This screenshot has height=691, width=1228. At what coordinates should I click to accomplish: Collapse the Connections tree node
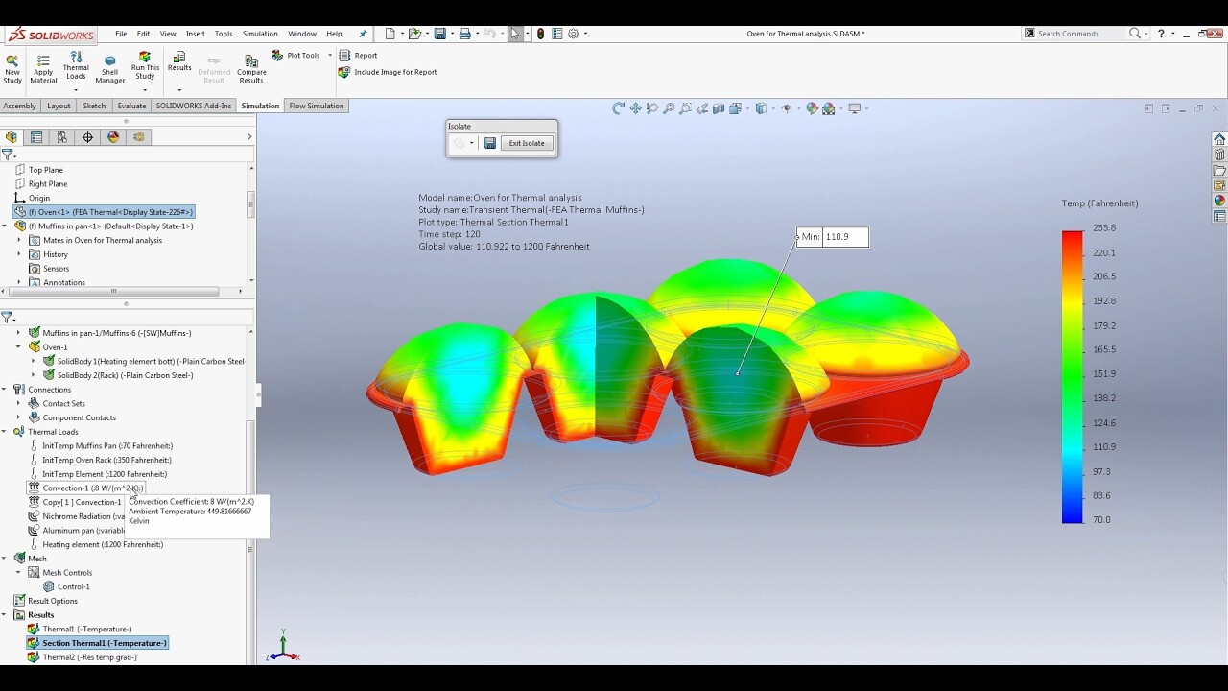pyautogui.click(x=5, y=390)
